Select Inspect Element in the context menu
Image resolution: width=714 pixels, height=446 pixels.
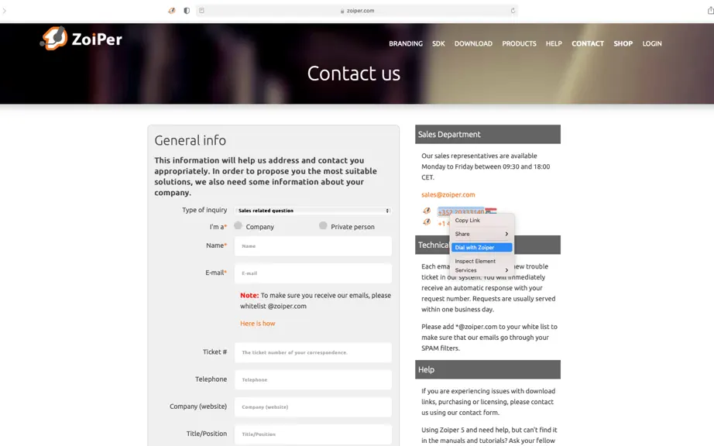482,261
